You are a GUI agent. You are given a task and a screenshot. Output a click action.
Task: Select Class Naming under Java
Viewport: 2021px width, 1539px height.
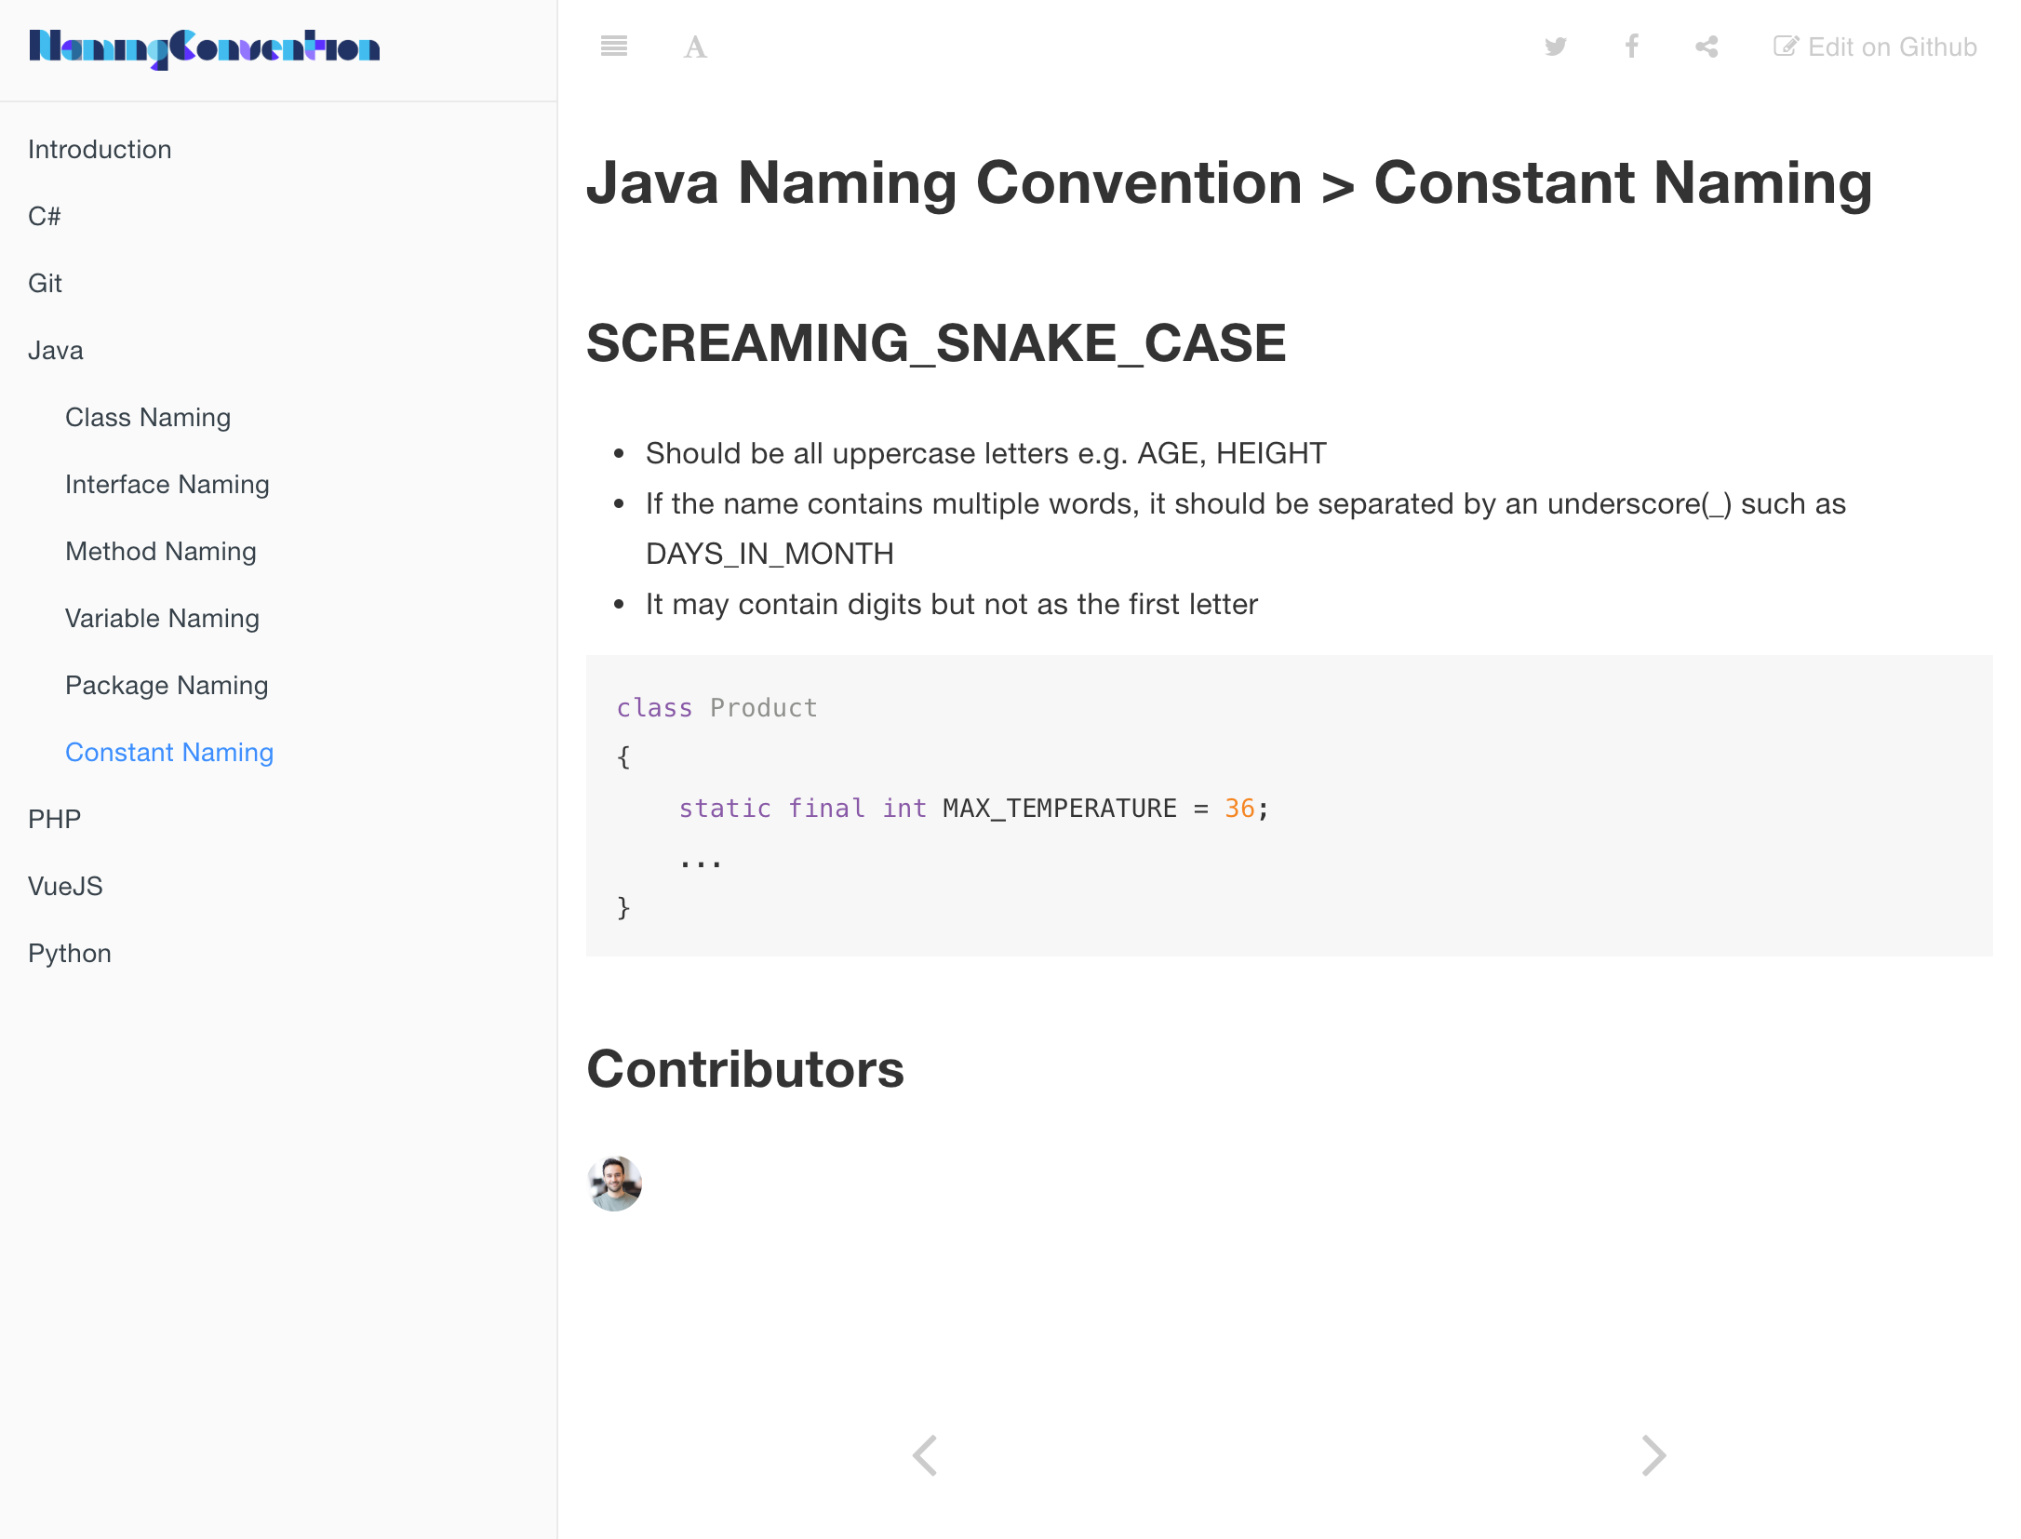click(x=147, y=417)
